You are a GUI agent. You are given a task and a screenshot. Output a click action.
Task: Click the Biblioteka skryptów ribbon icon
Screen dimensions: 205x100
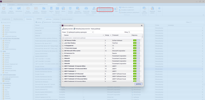44,9
